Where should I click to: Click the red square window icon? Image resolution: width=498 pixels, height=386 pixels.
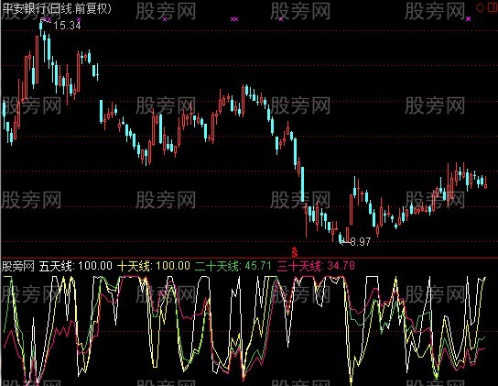[493, 8]
